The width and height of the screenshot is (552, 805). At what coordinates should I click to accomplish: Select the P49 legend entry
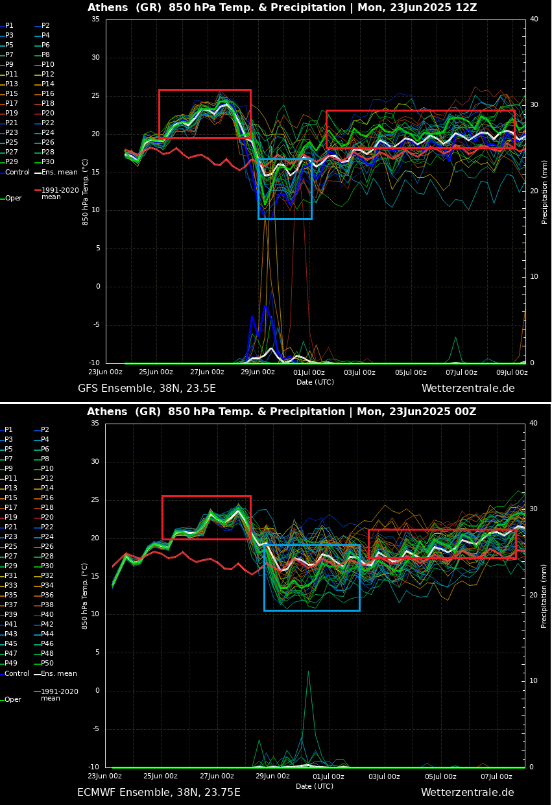(x=12, y=664)
